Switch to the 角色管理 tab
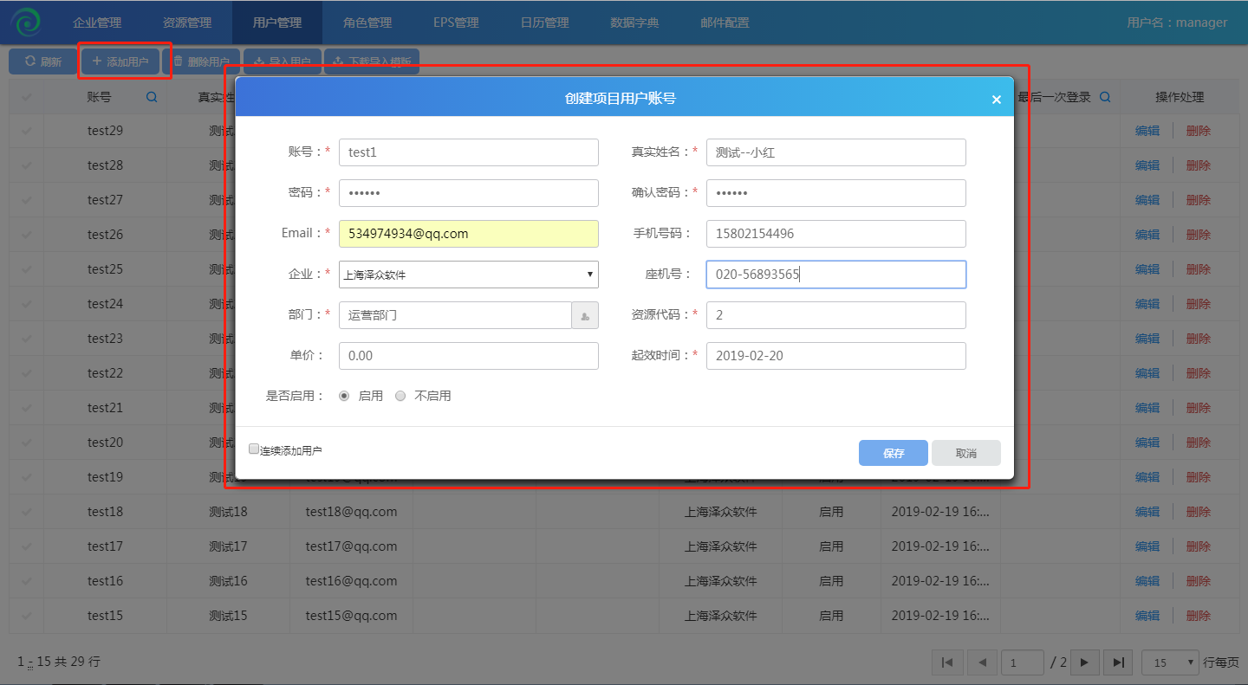Screen dimensions: 1248x685 coord(367,23)
